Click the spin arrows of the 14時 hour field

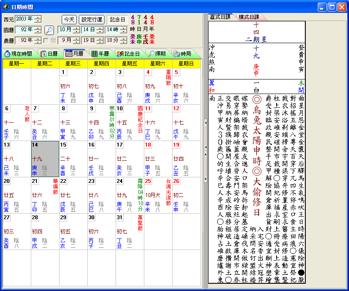[x=124, y=29]
